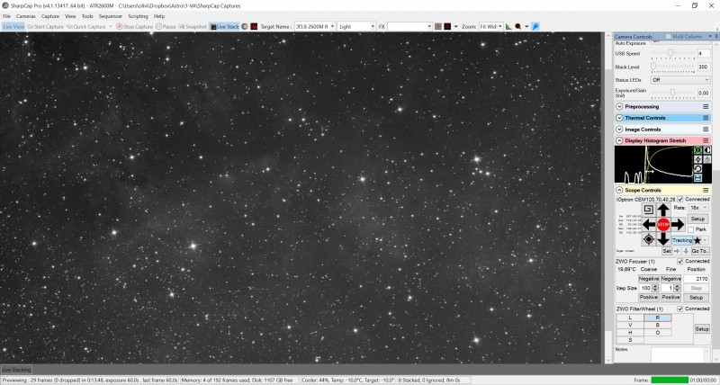Click the crosshair target icon in Scope Controls
Viewport: 720px width, 385px height.
648,239
